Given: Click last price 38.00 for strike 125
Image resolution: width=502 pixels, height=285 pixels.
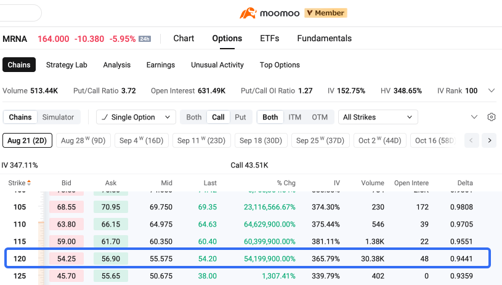Looking at the screenshot, I should pos(208,276).
